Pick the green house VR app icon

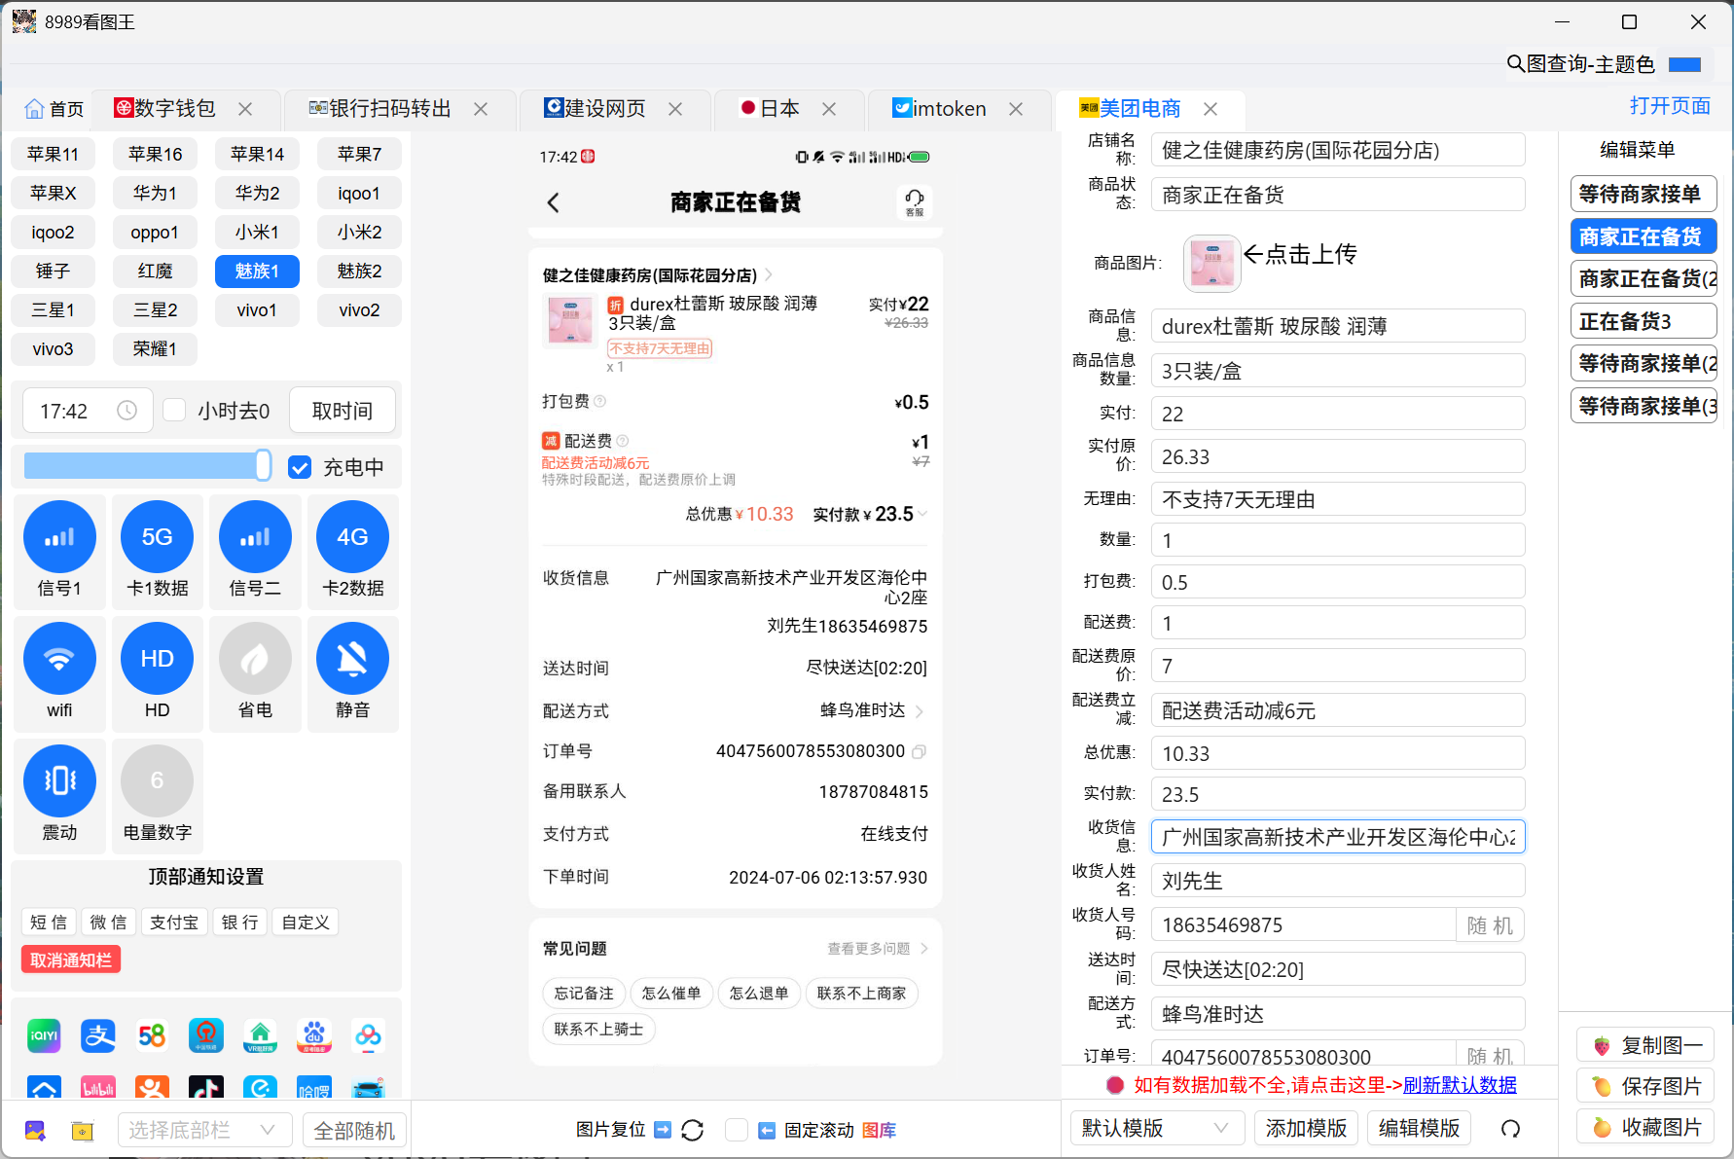point(260,1035)
